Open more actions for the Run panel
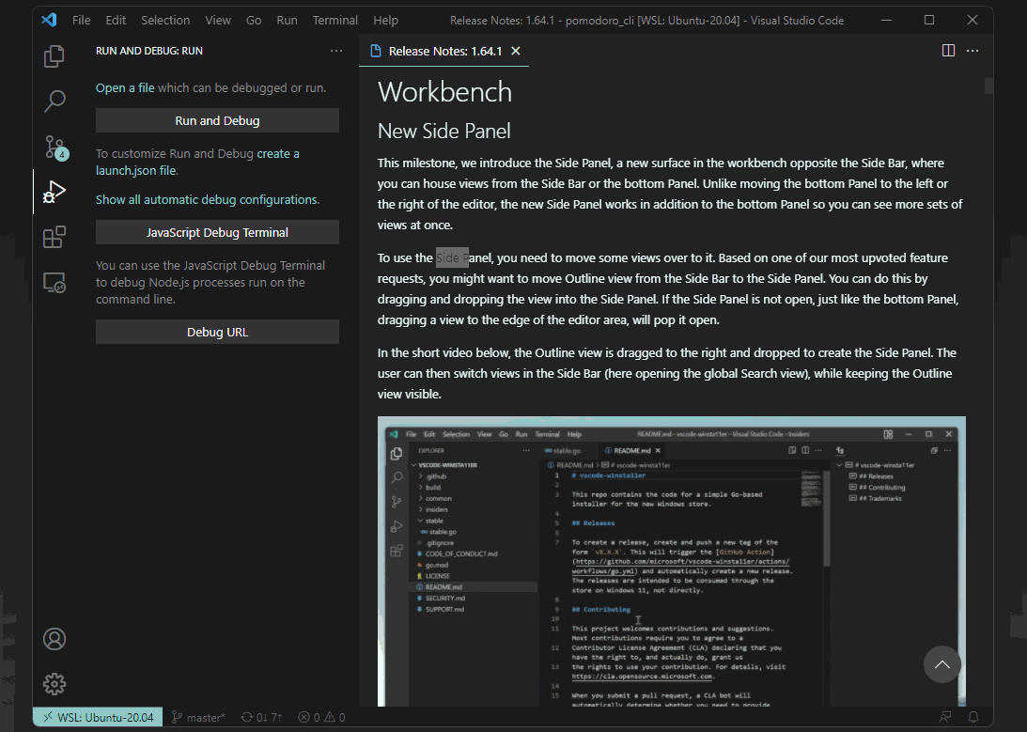Image resolution: width=1027 pixels, height=732 pixels. (336, 51)
